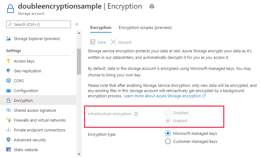Click the Shared access signature link icon
Screen dimensions: 260x157
click(8, 110)
